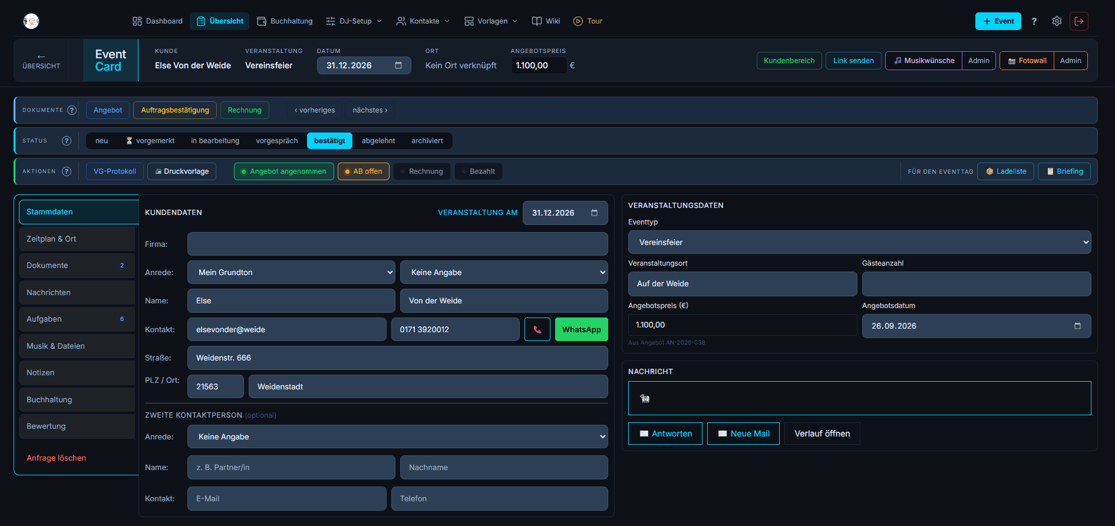Open Eventtyp dropdown Vereinsfeier
This screenshot has width=1115, height=526.
click(x=859, y=242)
